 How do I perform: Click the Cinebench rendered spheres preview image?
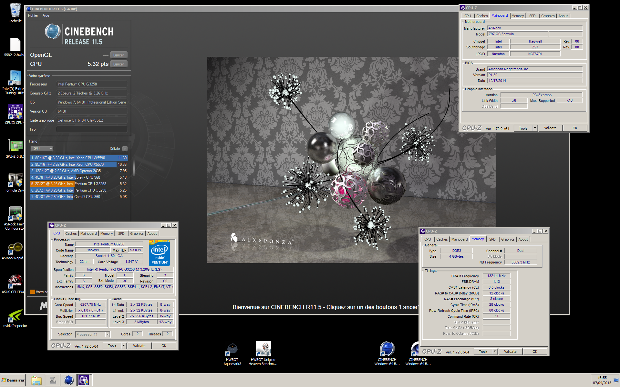[x=352, y=160]
